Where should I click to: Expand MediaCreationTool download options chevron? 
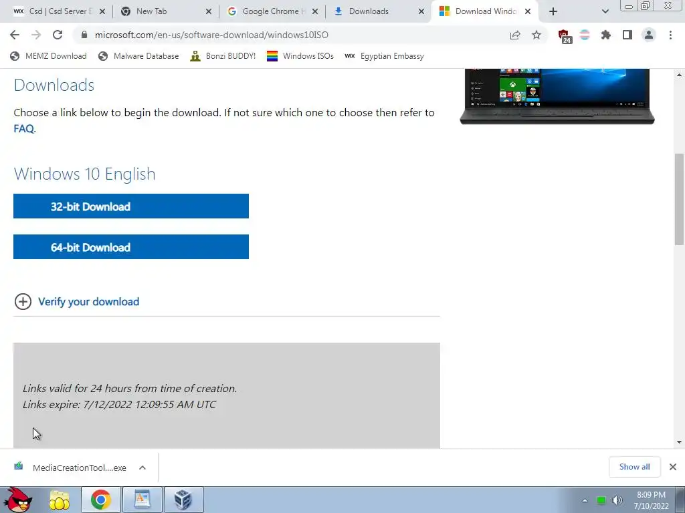[x=142, y=468]
